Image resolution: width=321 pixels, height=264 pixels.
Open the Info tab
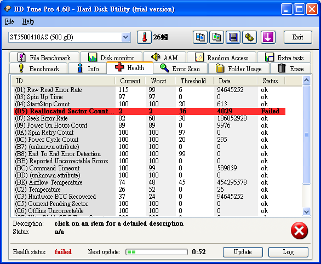pyautogui.click(x=88, y=68)
